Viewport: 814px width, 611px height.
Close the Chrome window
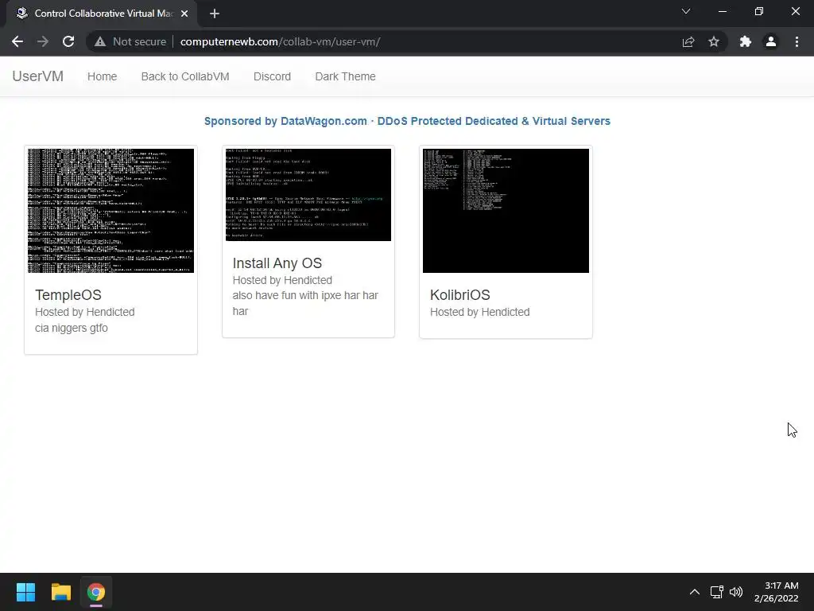pos(795,11)
